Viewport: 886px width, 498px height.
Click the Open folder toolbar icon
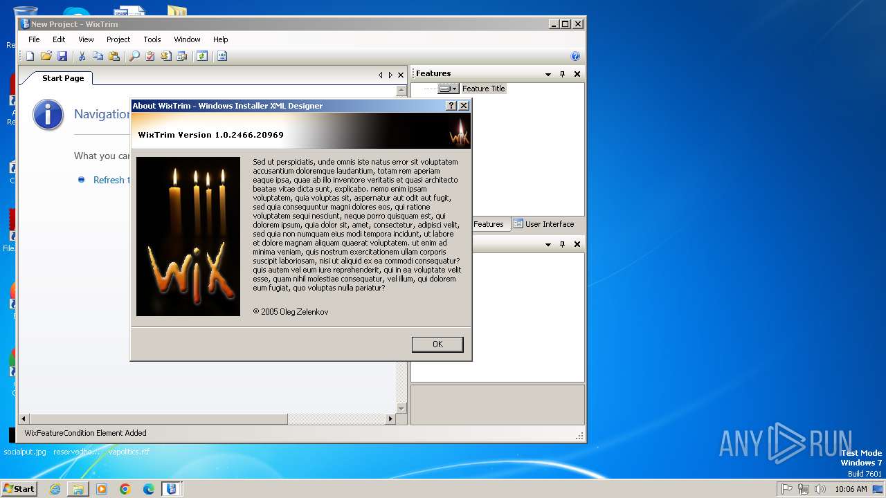(46, 56)
